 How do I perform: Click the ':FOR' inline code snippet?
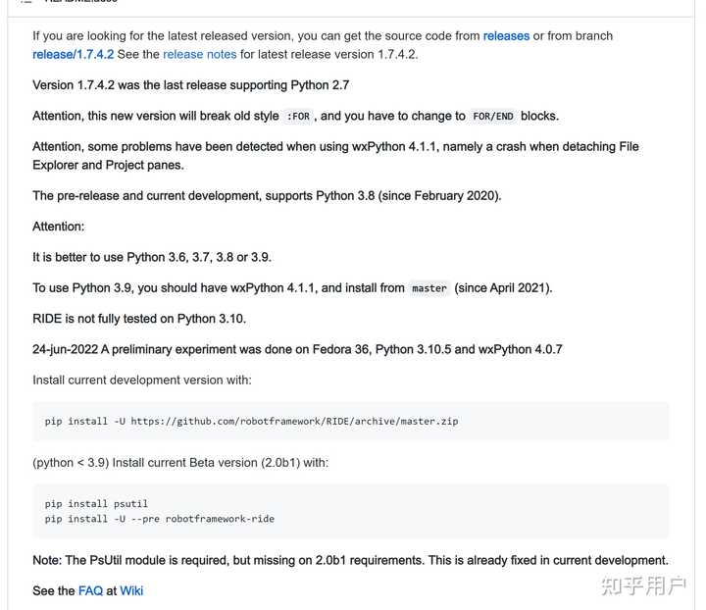(297, 117)
